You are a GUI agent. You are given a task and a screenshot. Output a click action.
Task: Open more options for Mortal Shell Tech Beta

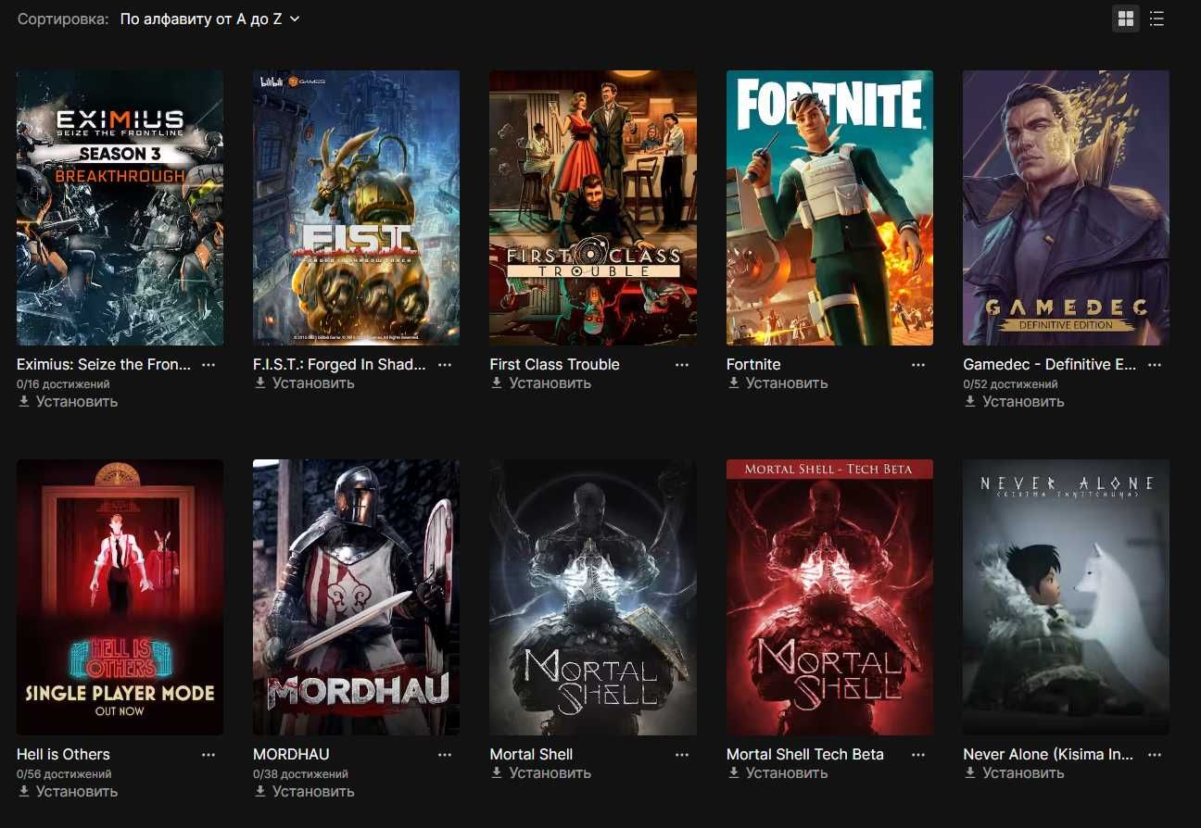[918, 755]
